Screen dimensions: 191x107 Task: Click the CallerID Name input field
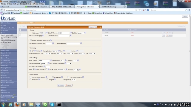click(x=63, y=33)
